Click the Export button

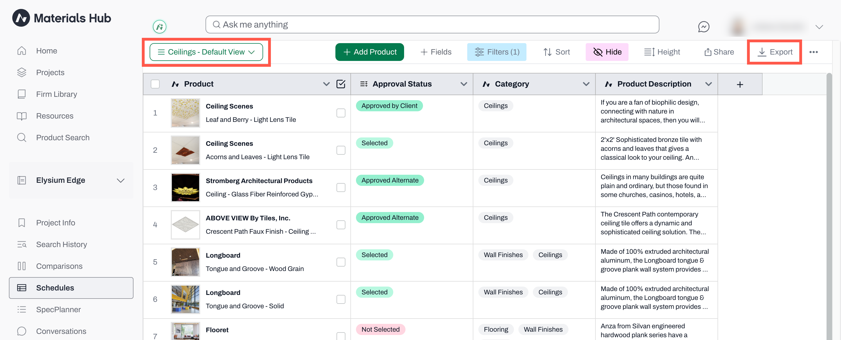775,52
